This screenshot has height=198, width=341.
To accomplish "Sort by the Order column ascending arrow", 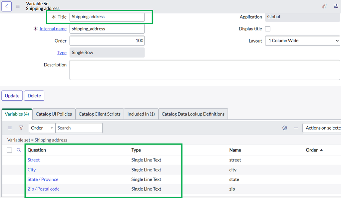I will tap(321, 150).
